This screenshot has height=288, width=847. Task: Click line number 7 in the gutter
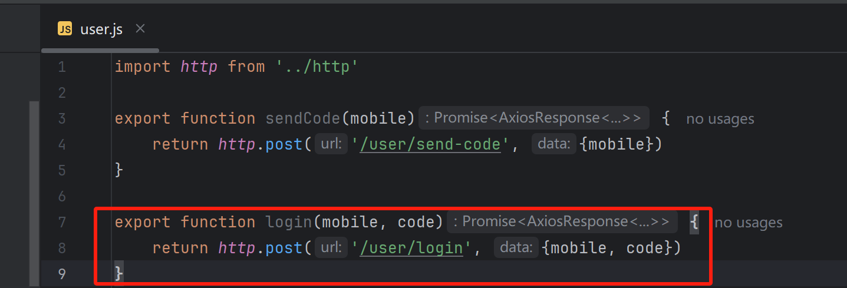(x=62, y=223)
